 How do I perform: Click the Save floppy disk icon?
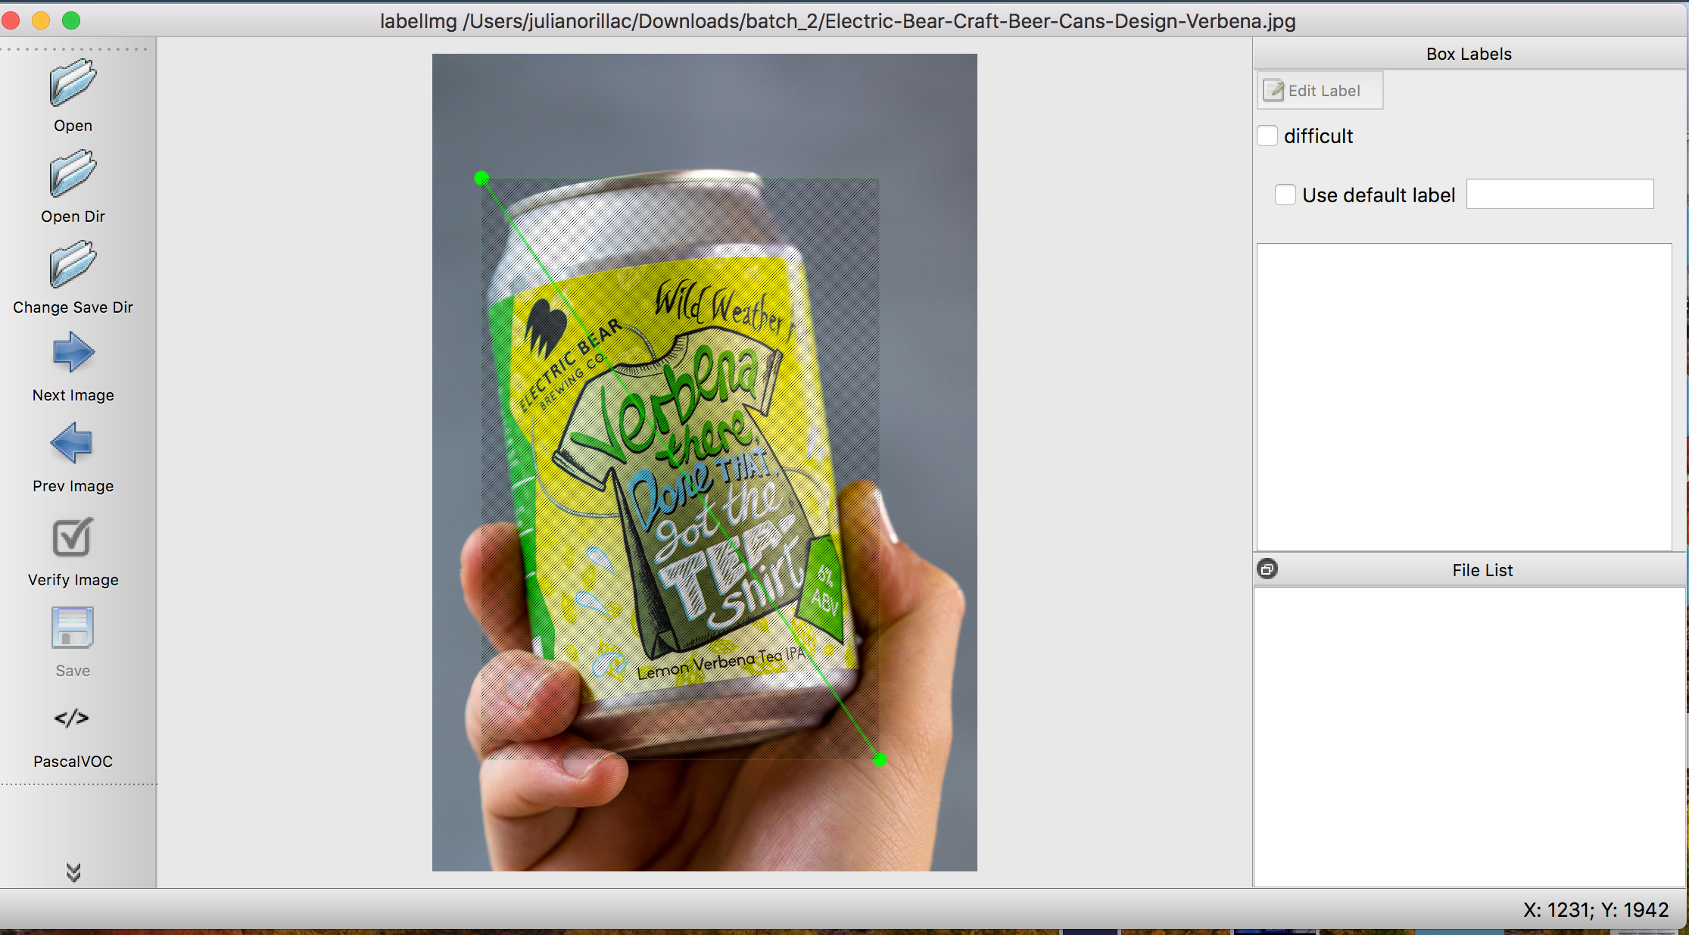click(73, 628)
